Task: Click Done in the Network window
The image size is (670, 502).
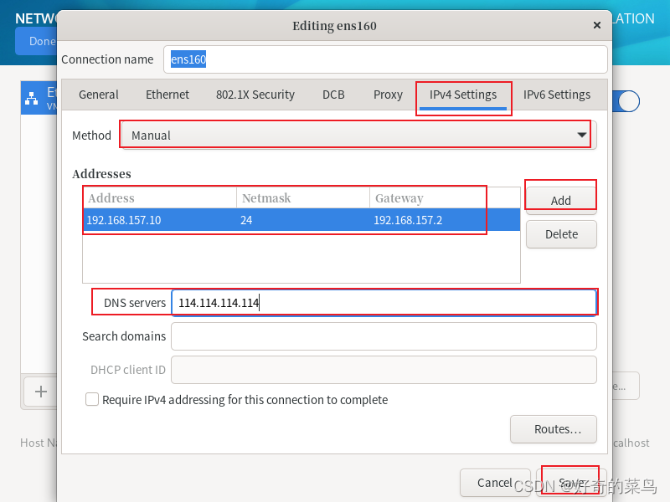Action: point(36,41)
